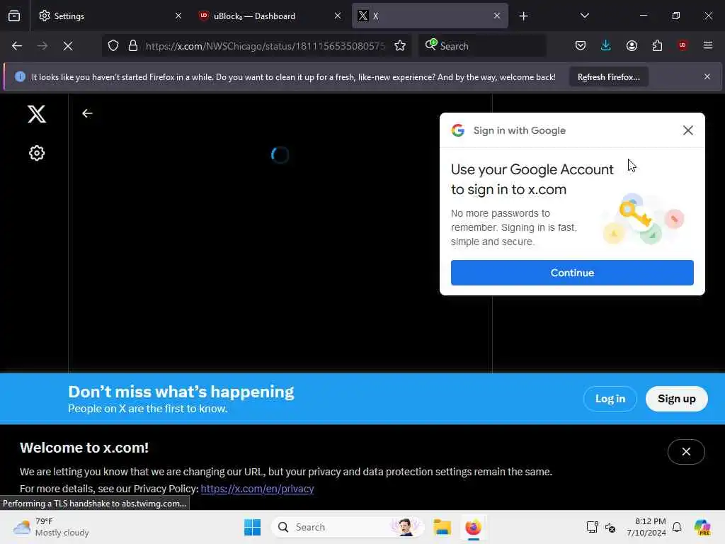This screenshot has height=544, width=725.
Task: Open the clock and date panel
Action: pos(646,527)
